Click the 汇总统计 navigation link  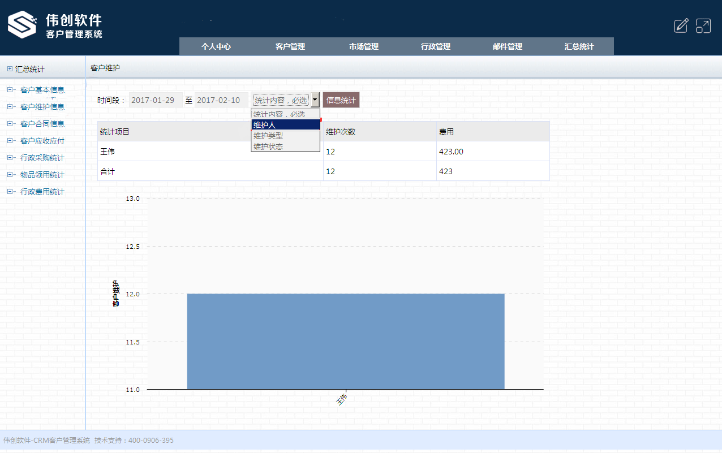point(578,46)
